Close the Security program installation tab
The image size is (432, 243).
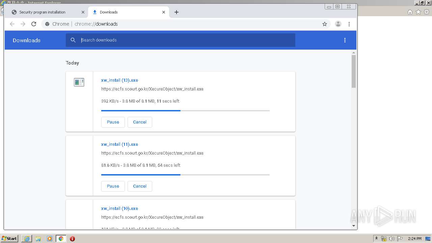83,12
